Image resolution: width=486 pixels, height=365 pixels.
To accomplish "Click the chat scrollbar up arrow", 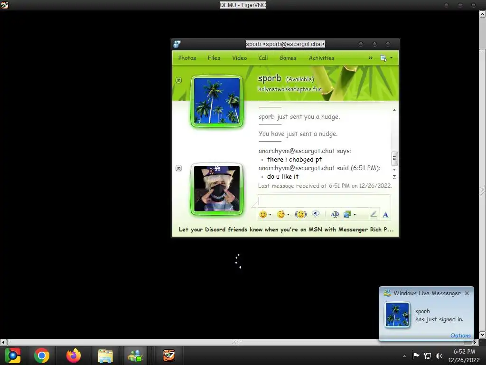I will click(x=394, y=110).
